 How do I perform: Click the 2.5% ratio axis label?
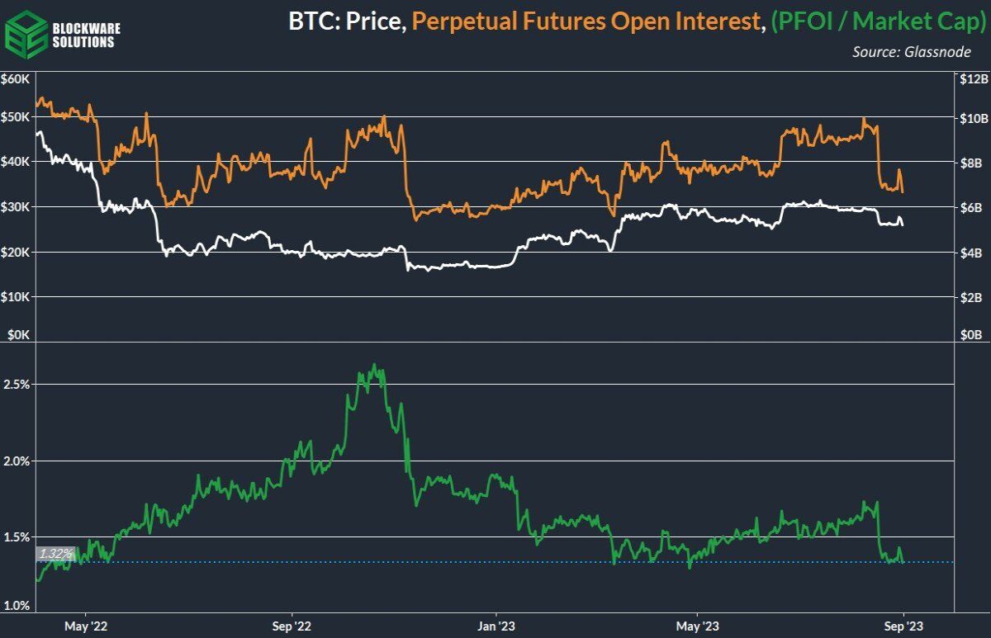point(17,385)
